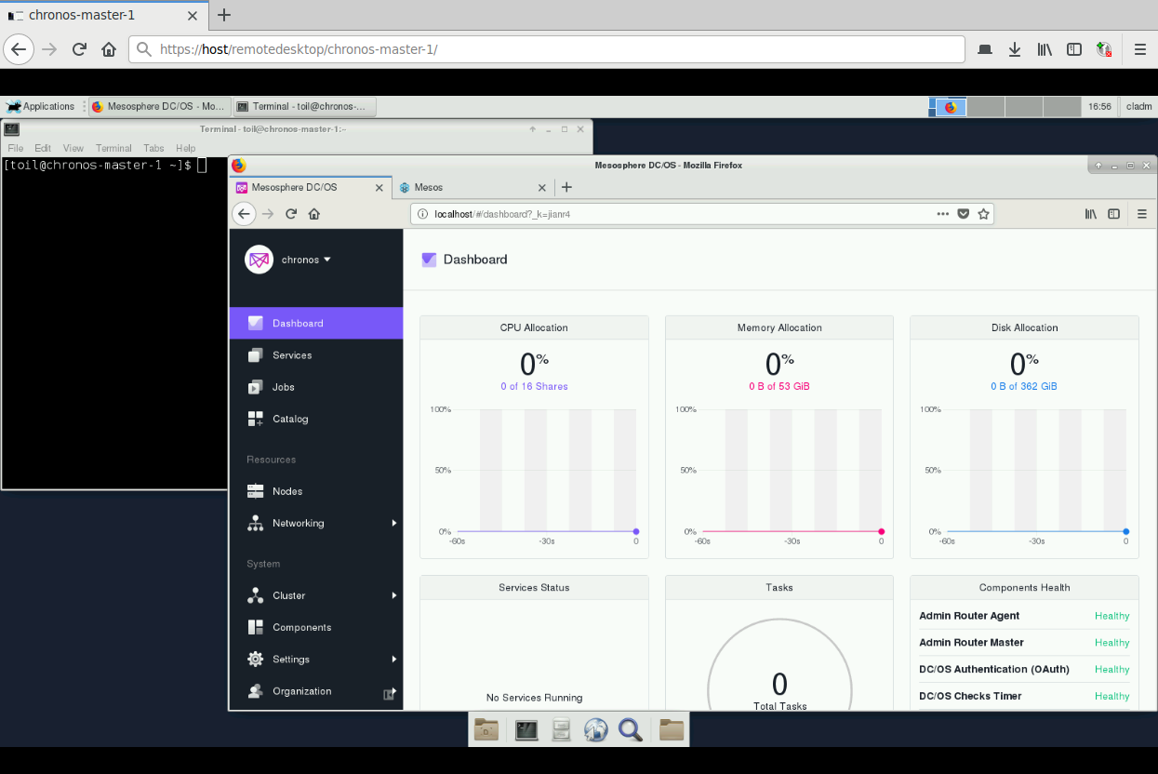Expand the Cluster submenu arrow
The height and width of the screenshot is (774, 1158).
pyautogui.click(x=394, y=595)
